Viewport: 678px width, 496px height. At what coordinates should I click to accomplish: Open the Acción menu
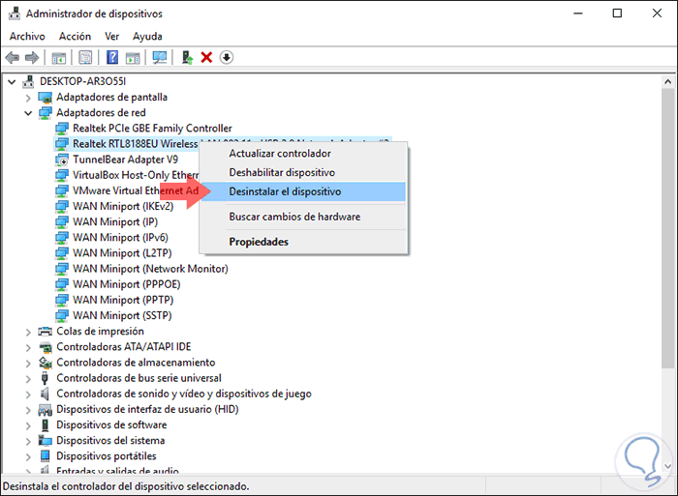(x=75, y=37)
